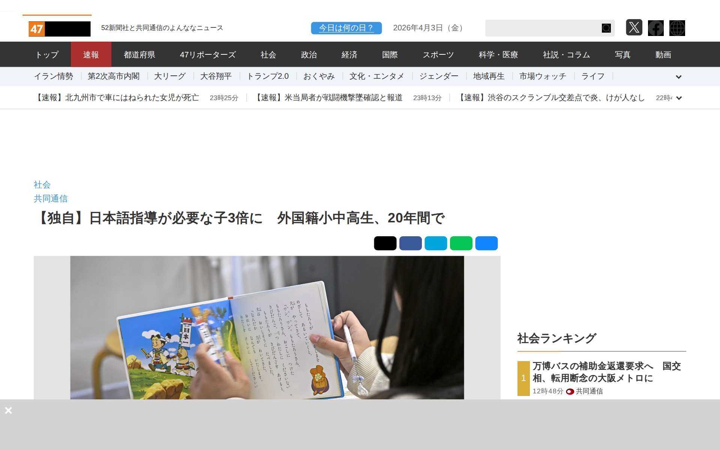The width and height of the screenshot is (720, 450).
Task: Open the 社会 category link above headline
Action: [x=42, y=184]
